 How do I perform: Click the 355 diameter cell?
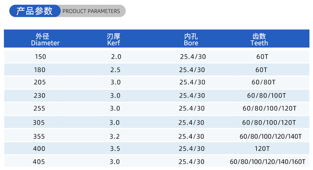(x=40, y=136)
